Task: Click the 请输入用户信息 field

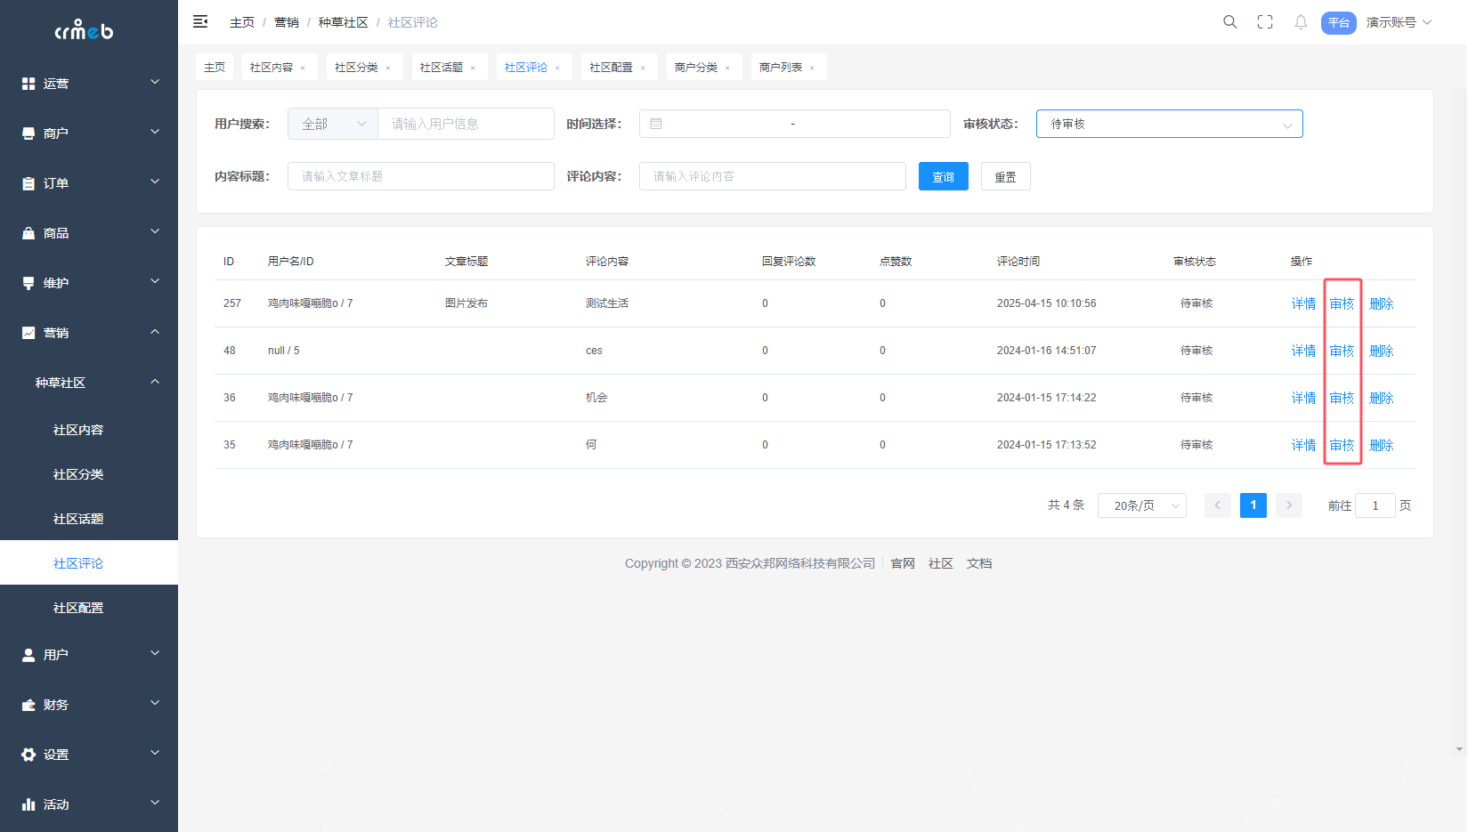Action: pos(466,124)
